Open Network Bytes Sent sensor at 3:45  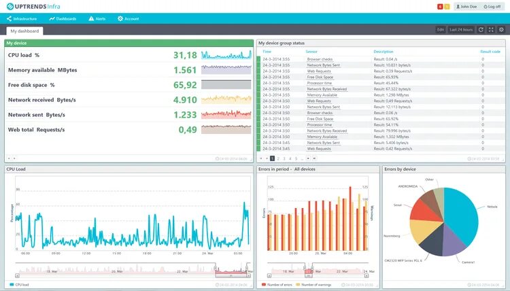[x=323, y=142]
